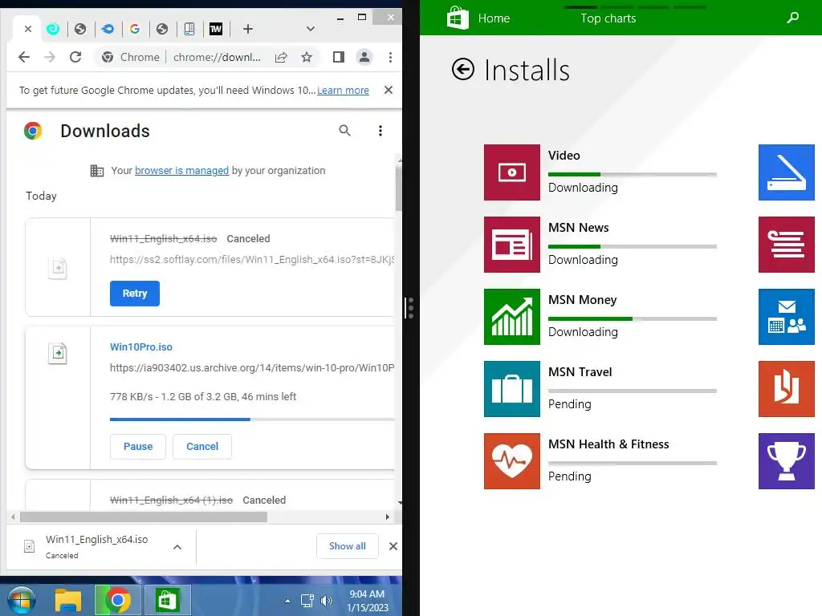This screenshot has height=616, width=822.
Task: Dismiss the Chrome update notification bar
Action: [x=389, y=90]
